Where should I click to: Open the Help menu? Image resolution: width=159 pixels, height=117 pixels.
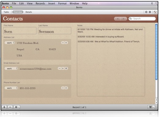tap(85, 3)
